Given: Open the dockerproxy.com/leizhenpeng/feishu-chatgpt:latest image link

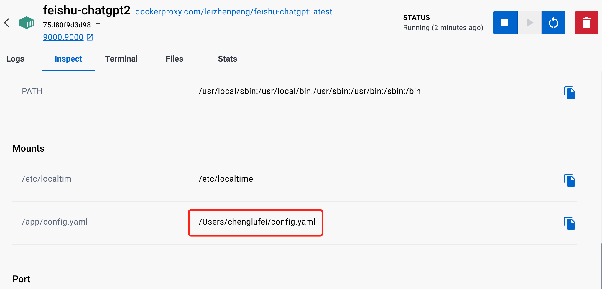Looking at the screenshot, I should [234, 11].
